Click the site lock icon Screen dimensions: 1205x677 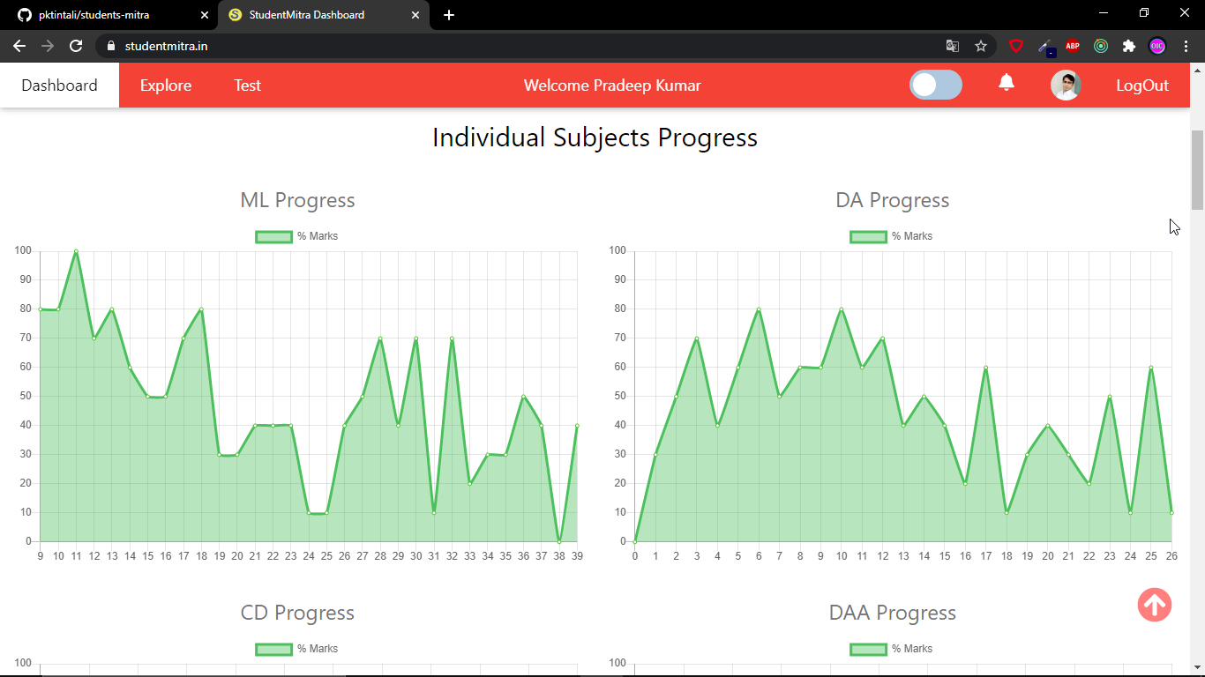[x=111, y=46]
